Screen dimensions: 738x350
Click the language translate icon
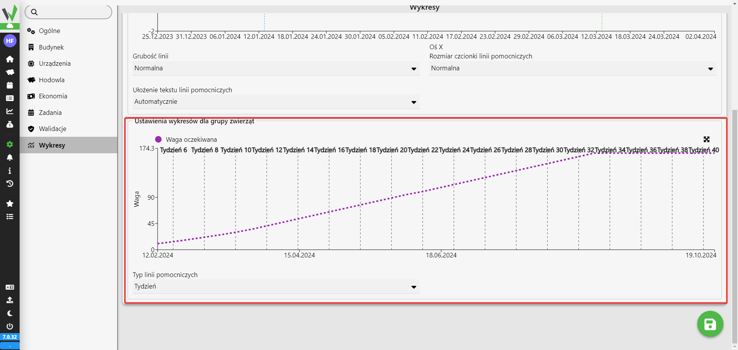[10, 287]
